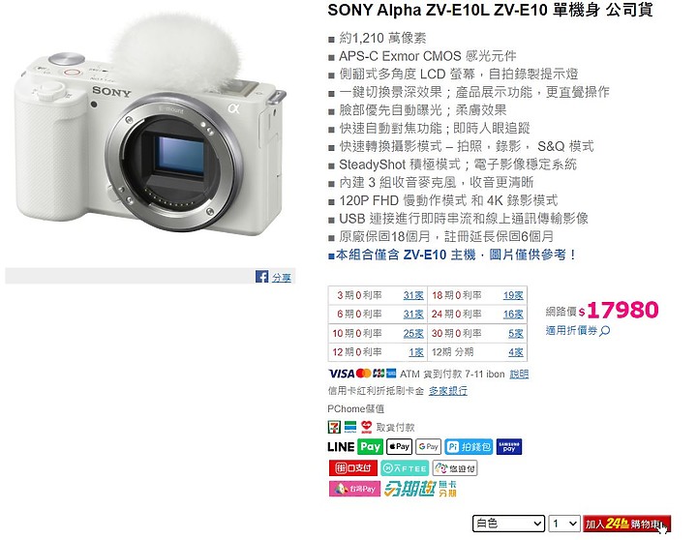Screen dimensions: 697x540
Task: Click the LINE Pay payment icon
Action: pos(354,447)
